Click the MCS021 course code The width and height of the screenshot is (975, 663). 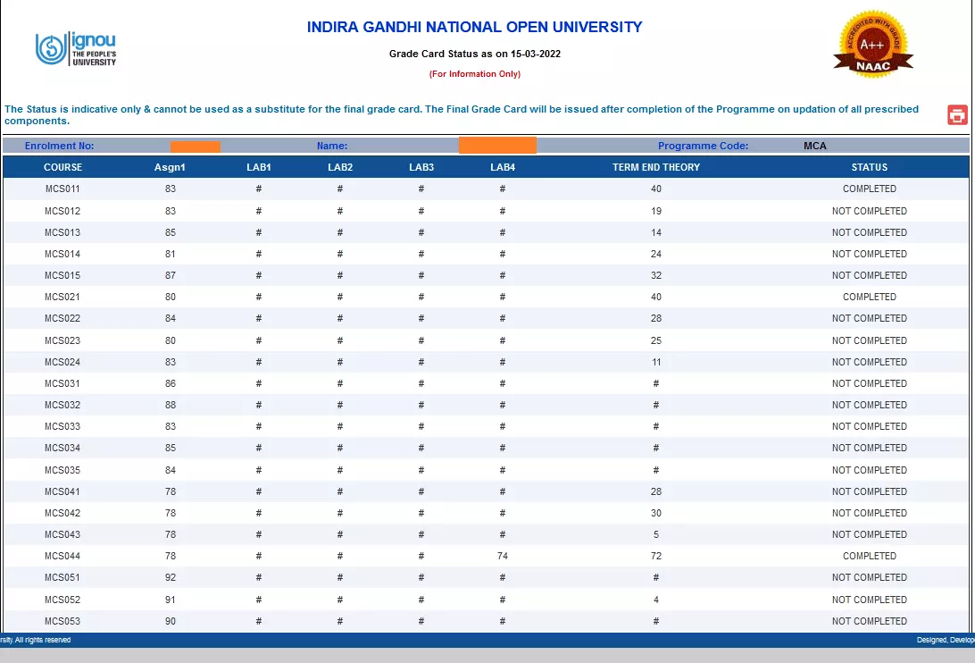pyautogui.click(x=62, y=297)
